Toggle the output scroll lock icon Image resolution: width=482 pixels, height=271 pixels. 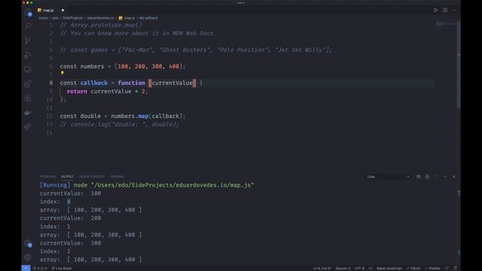pyautogui.click(x=427, y=177)
